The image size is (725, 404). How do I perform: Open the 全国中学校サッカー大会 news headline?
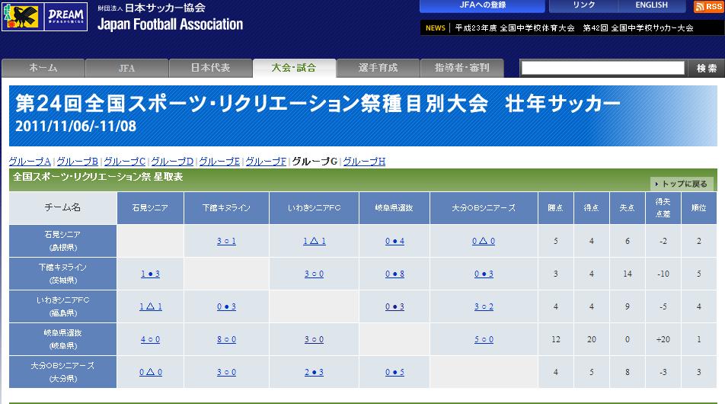[x=573, y=27]
